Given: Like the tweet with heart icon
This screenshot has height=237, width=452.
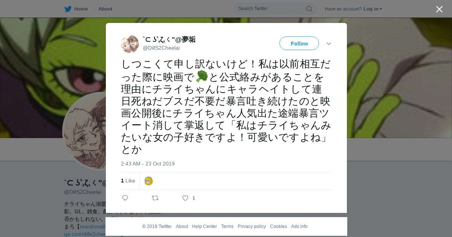Looking at the screenshot, I should (185, 198).
